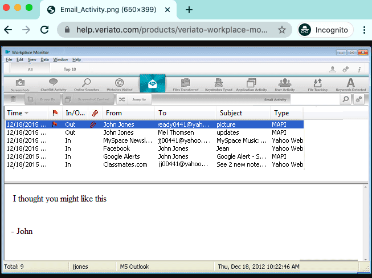
Task: Select the MySpace Newsl... email row
Action: coord(154,140)
